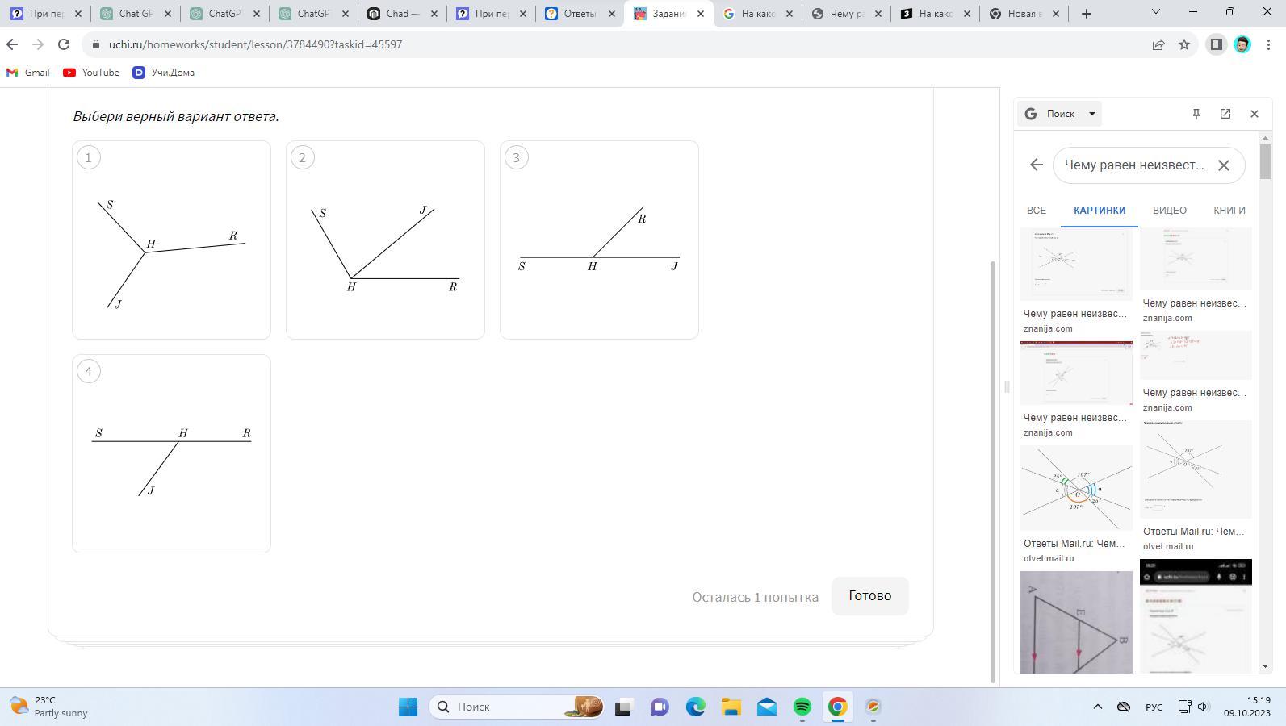
Task: Show hidden system tray icons
Action: click(x=1097, y=707)
